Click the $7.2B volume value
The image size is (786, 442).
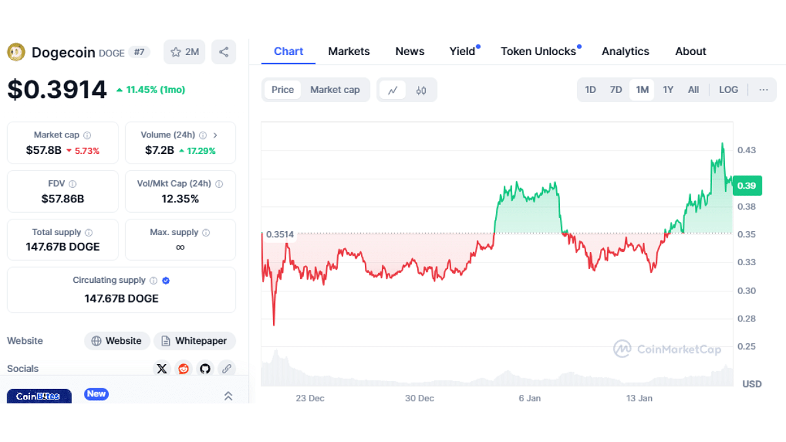coord(159,151)
